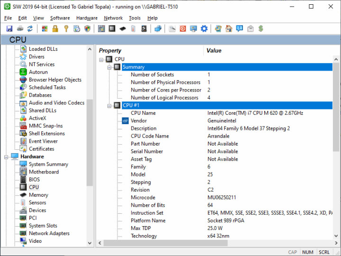The width and height of the screenshot is (341, 256).
Task: Click the monitor test toolbar icon
Action: [x=193, y=28]
